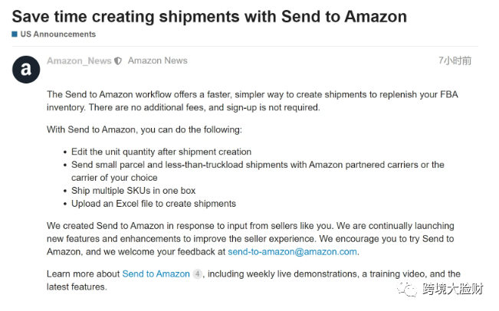Open the Amazon_News username link
This screenshot has height=311, width=499.
coord(79,61)
